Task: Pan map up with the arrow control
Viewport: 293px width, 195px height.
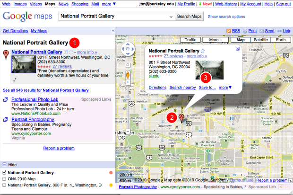Action: 128,44
